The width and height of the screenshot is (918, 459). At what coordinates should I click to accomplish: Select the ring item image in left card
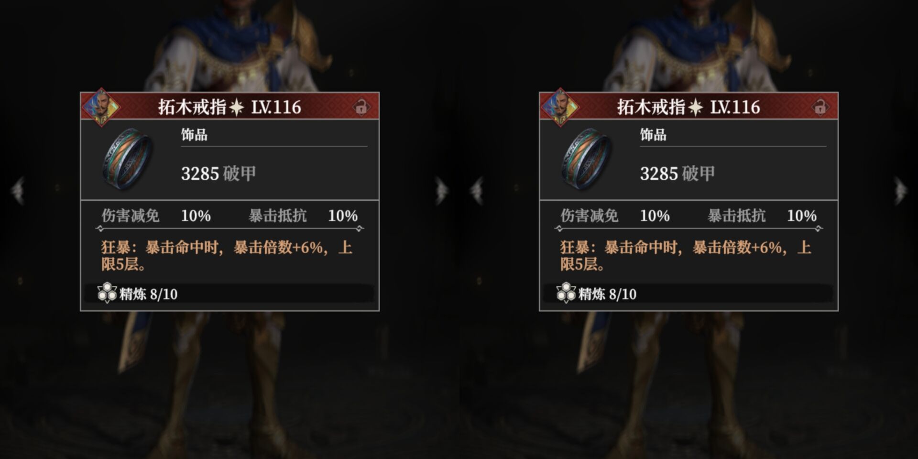(127, 159)
